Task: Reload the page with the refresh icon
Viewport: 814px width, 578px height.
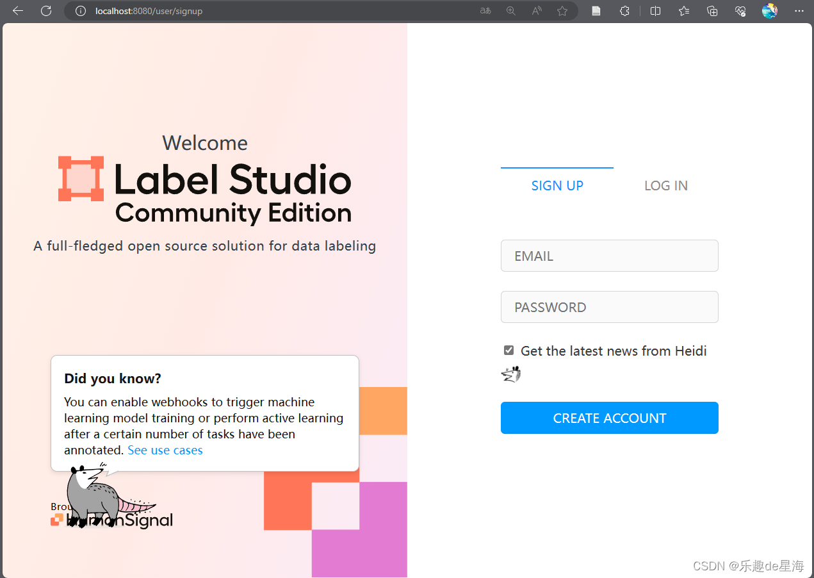Action: pyautogui.click(x=46, y=11)
